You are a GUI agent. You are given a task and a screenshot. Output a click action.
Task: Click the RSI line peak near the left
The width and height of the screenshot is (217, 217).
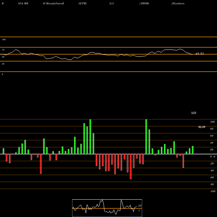(x=16, y=49)
